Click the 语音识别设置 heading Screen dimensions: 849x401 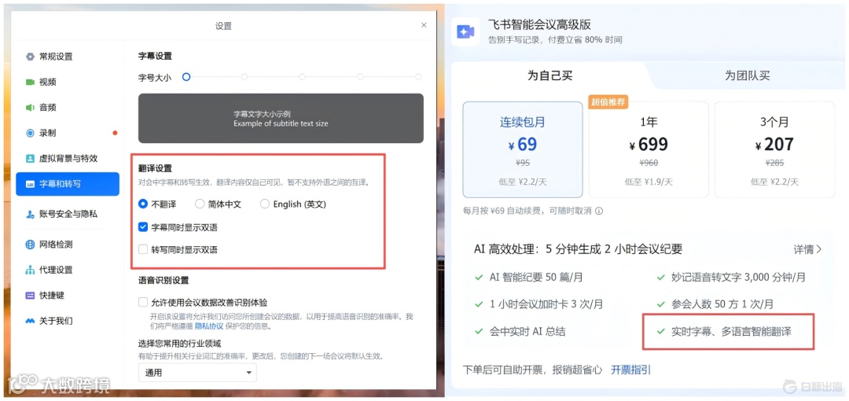point(164,281)
